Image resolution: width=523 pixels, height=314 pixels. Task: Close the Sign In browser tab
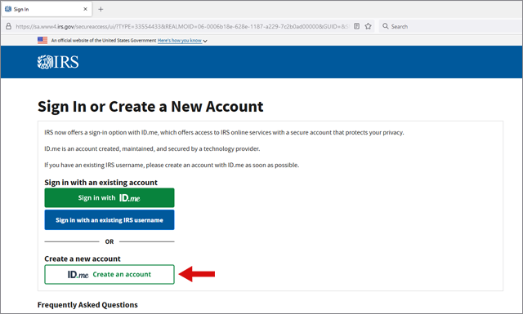point(85,9)
